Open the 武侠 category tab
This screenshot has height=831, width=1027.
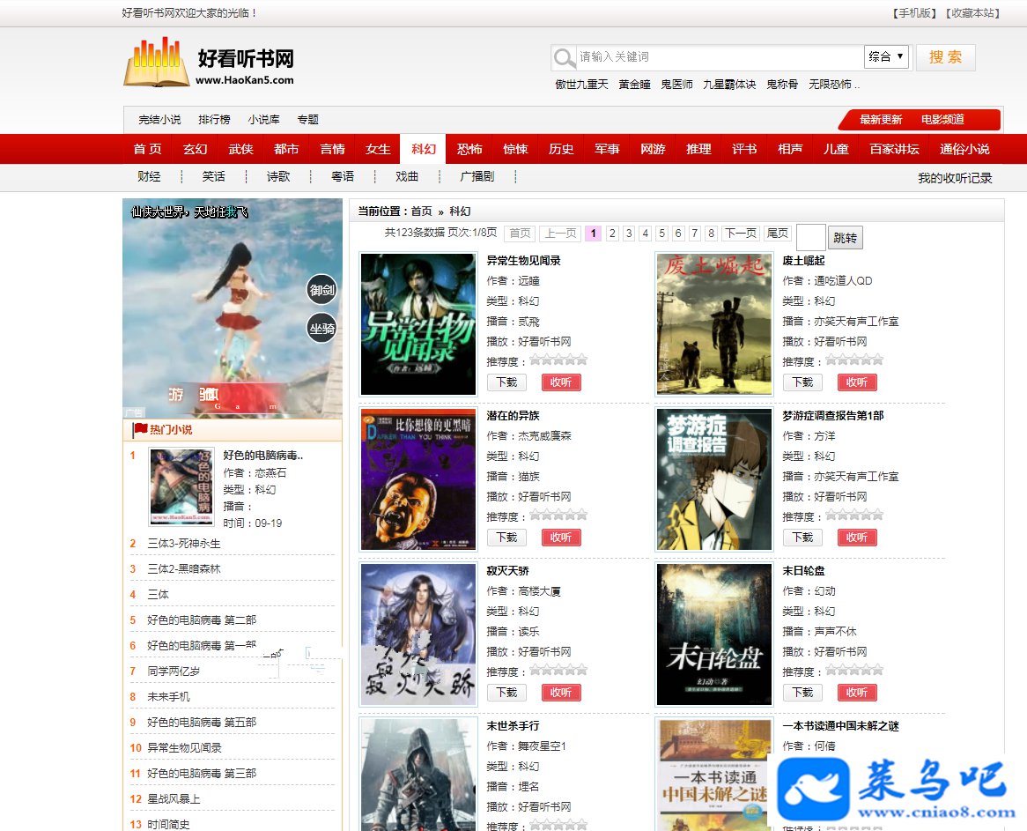(x=240, y=150)
